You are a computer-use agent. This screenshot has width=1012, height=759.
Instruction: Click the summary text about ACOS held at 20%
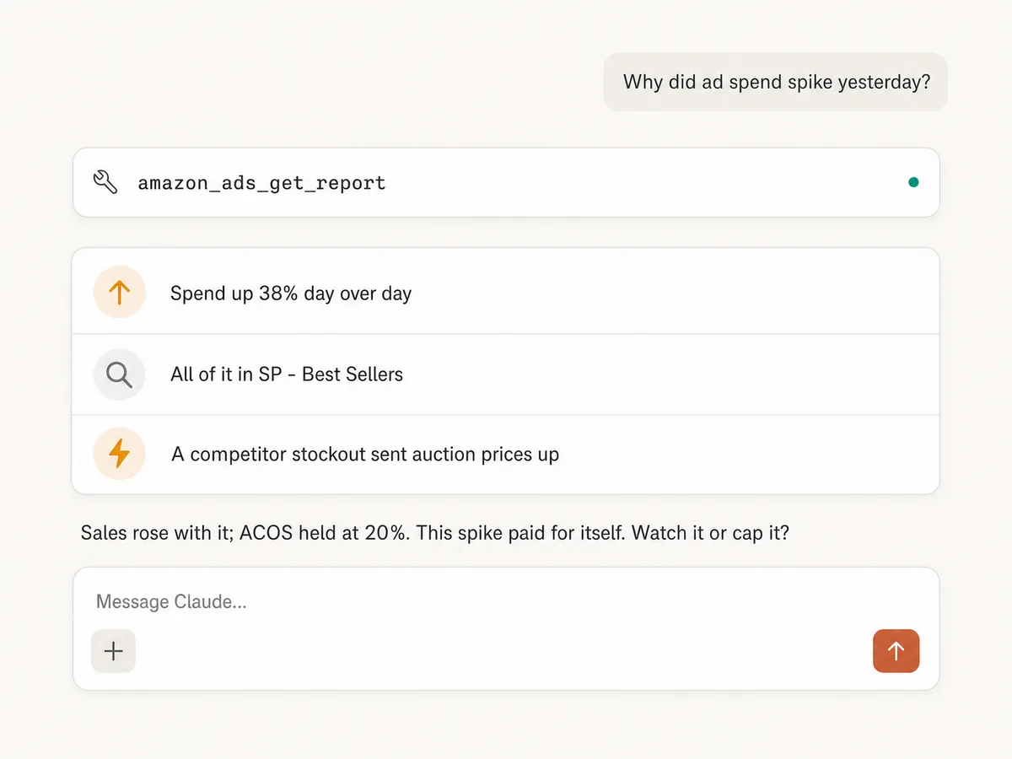click(x=435, y=534)
